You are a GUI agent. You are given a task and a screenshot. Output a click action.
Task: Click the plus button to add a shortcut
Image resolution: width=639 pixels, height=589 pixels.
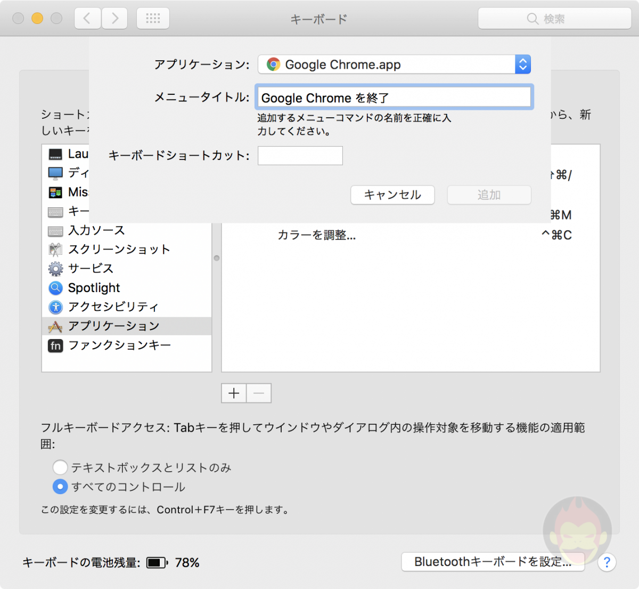point(233,393)
